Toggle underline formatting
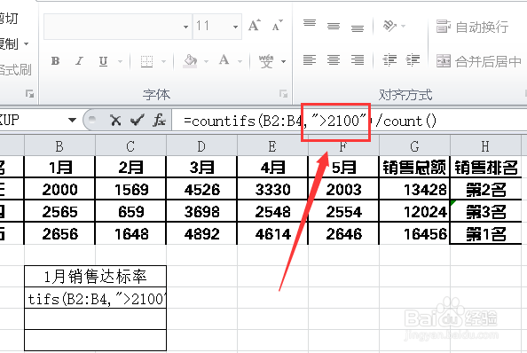 tap(103, 61)
